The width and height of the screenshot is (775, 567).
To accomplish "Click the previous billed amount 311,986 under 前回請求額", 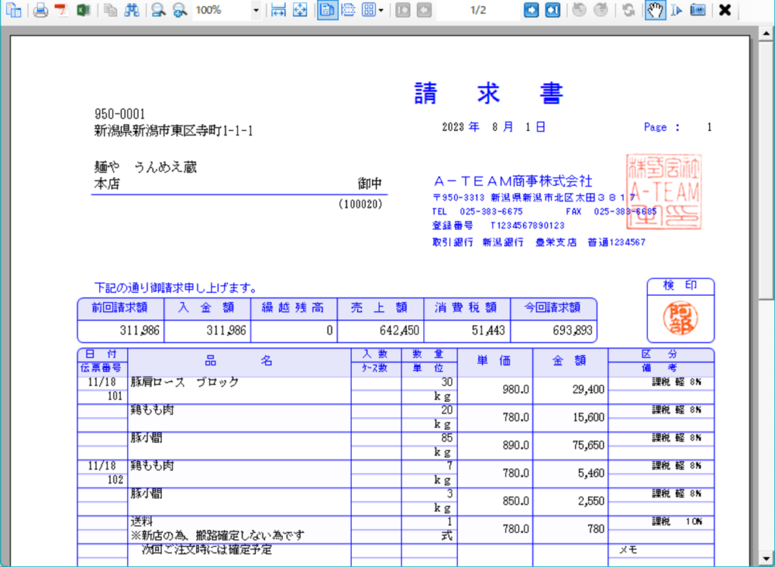I will pyautogui.click(x=139, y=330).
